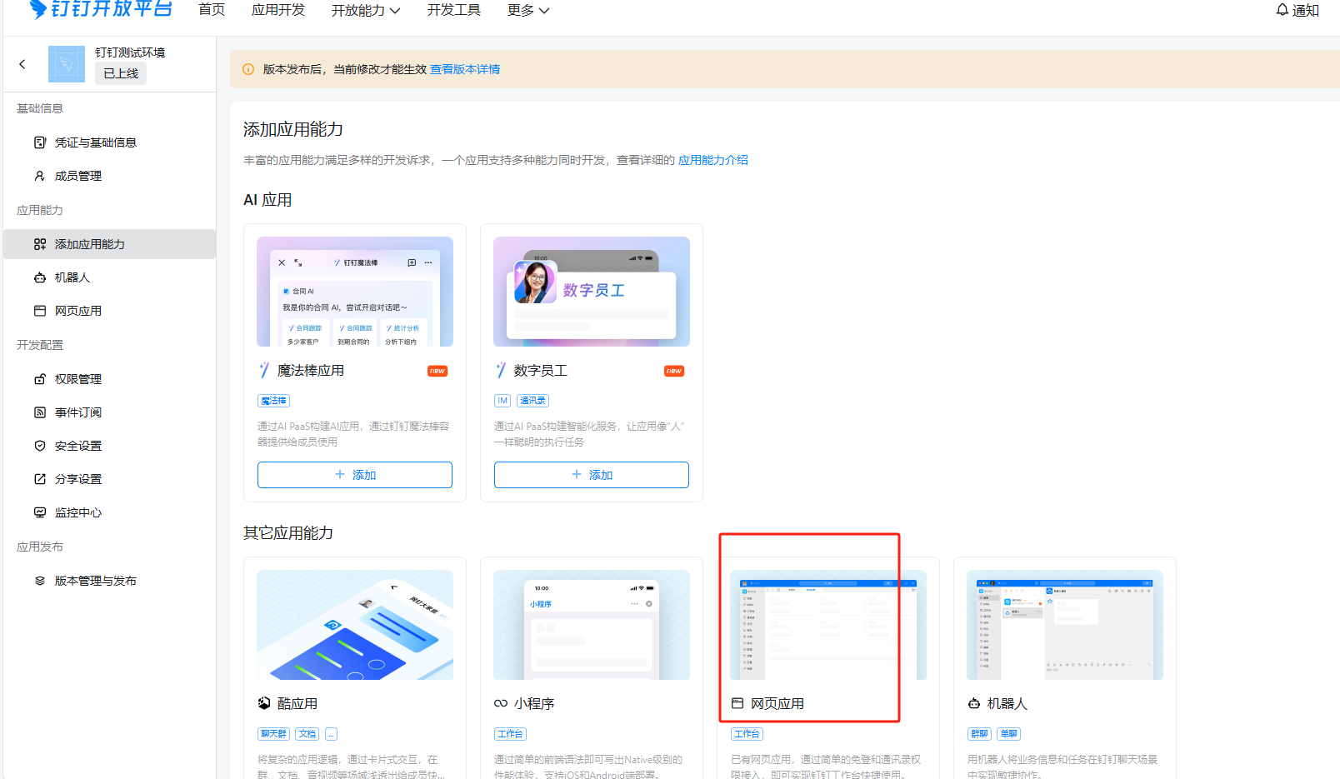Click the 小程序 preview image
The height and width of the screenshot is (779, 1340).
(592, 625)
